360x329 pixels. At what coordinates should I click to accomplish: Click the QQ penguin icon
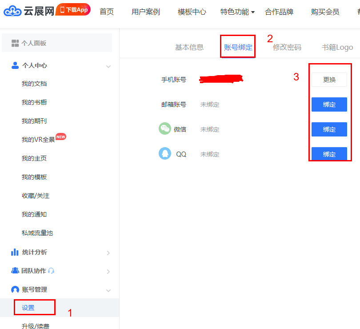pyautogui.click(x=165, y=154)
